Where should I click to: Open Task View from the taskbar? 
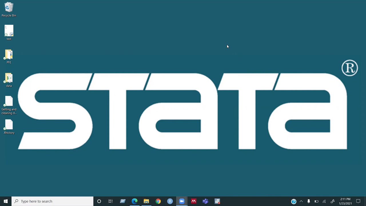tap(111, 201)
